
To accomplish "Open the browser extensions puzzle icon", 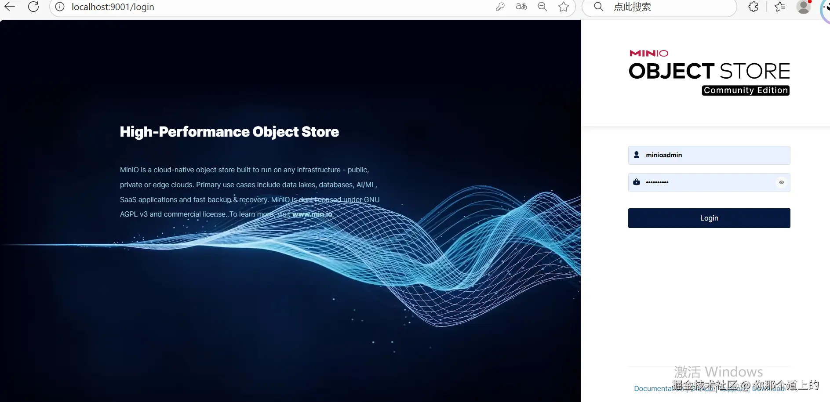I will pyautogui.click(x=754, y=7).
